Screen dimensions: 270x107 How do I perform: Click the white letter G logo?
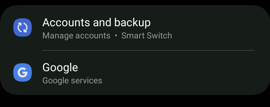pyautogui.click(x=22, y=72)
